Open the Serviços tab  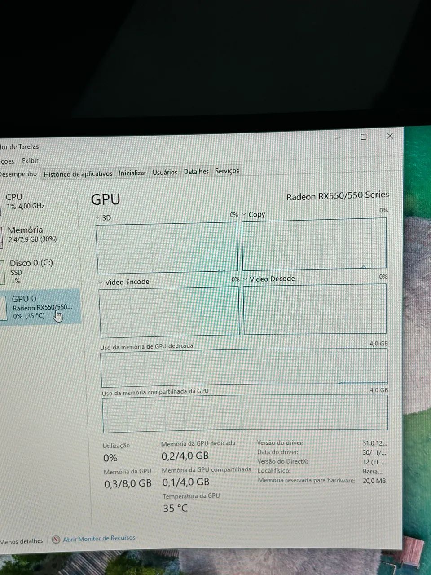tap(227, 171)
